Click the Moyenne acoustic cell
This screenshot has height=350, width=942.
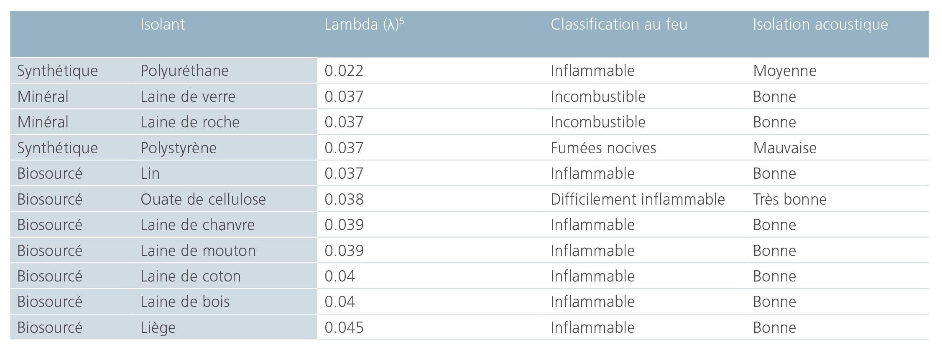click(785, 71)
